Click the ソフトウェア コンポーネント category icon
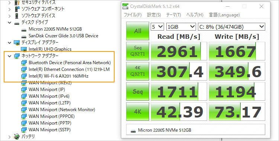 (x=17, y=9)
